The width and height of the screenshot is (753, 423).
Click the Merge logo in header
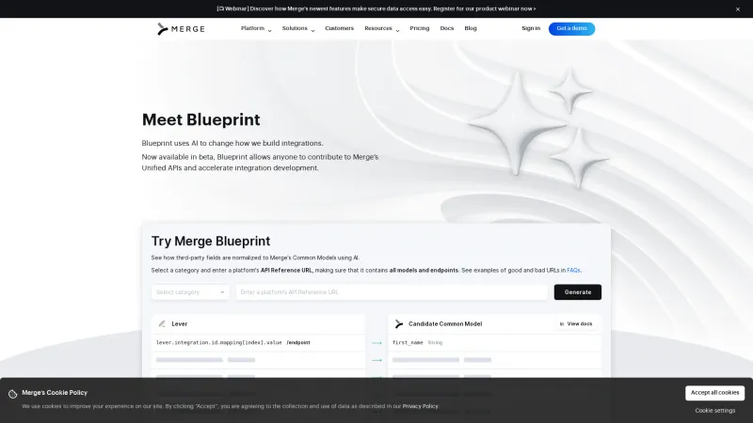click(x=181, y=29)
